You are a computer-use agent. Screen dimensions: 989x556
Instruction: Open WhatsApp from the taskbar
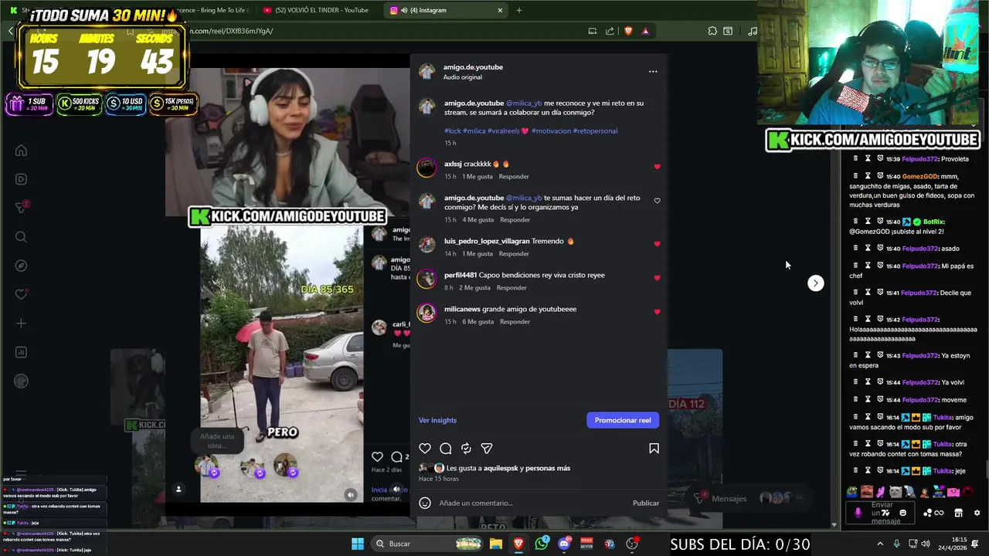click(x=542, y=544)
